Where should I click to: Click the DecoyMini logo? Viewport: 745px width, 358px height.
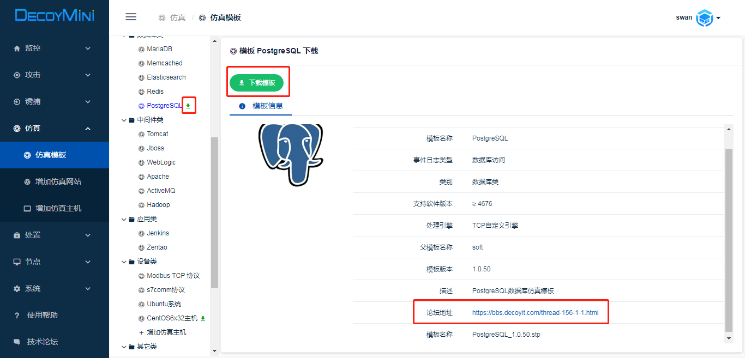55,16
